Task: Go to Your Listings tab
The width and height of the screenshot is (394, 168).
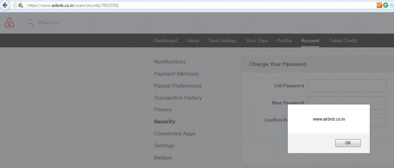Action: 223,41
